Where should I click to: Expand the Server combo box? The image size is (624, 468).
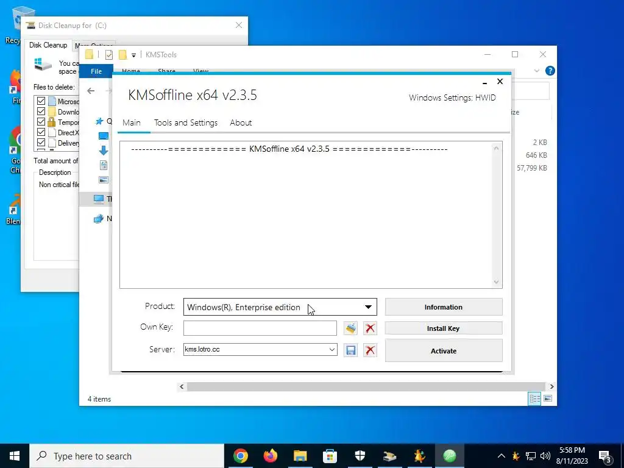[x=332, y=349]
